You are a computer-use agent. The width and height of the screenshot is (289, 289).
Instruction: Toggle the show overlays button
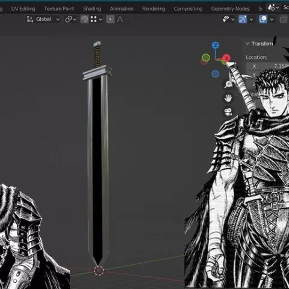coord(263,19)
